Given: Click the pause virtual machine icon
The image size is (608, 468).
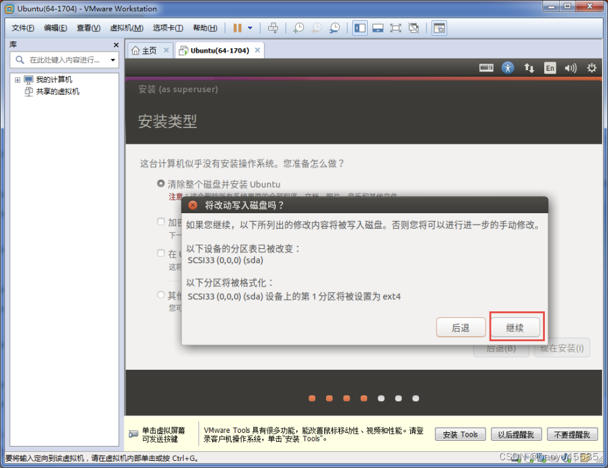Looking at the screenshot, I should coord(238,28).
